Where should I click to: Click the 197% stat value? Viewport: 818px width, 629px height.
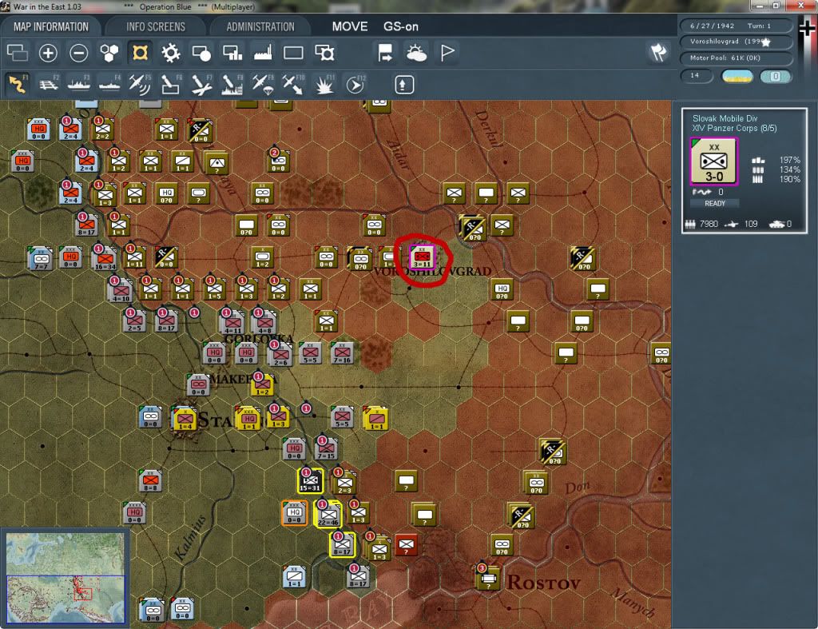[789, 161]
